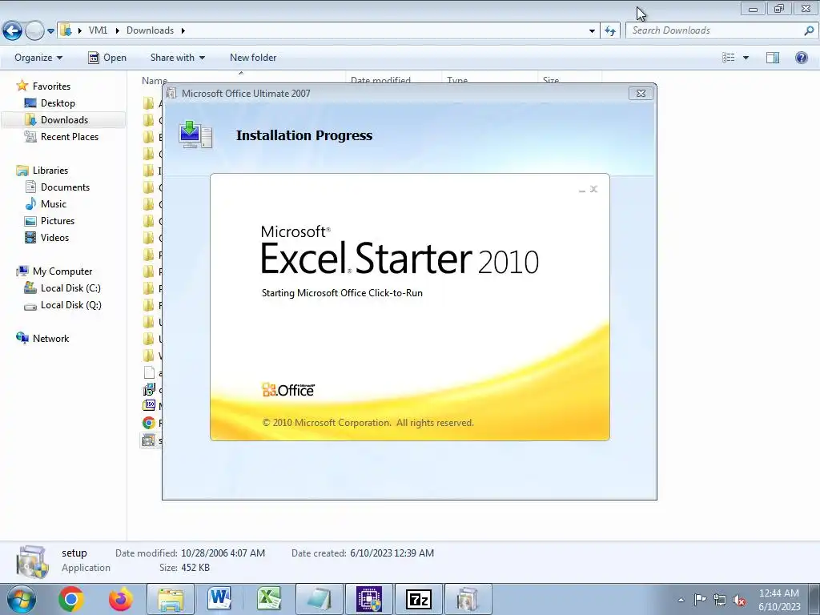Open the 7-Zip taskbar icon

point(419,599)
